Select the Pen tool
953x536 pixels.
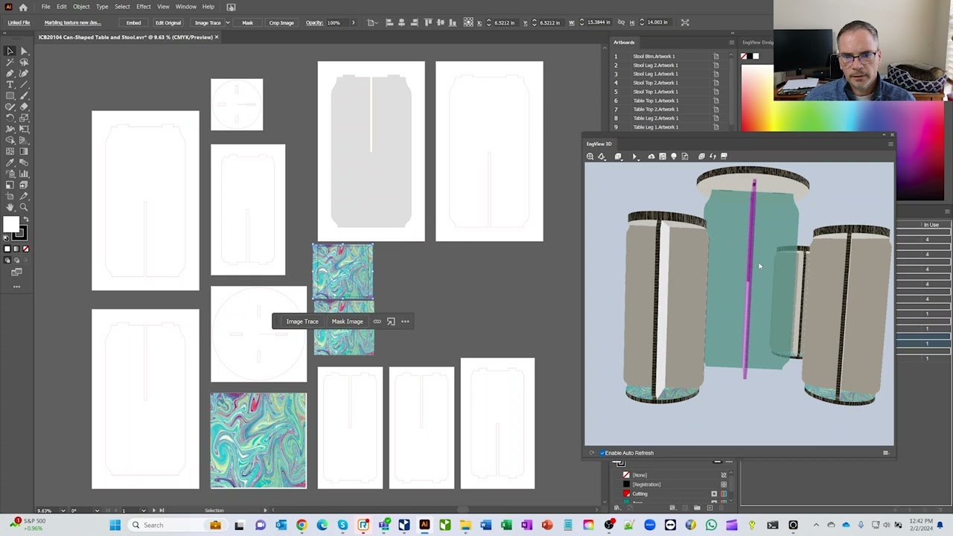click(10, 74)
